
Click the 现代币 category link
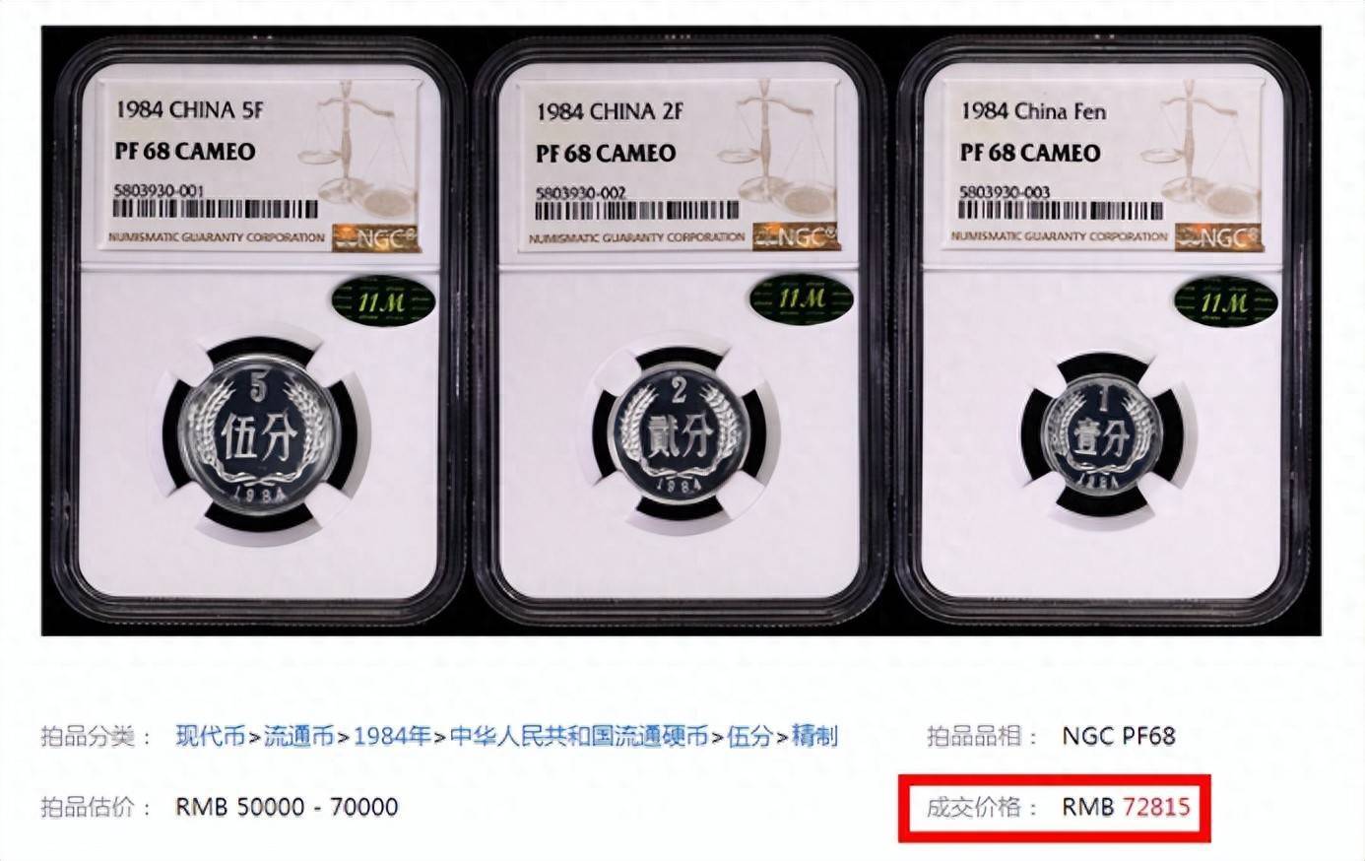coord(211,736)
